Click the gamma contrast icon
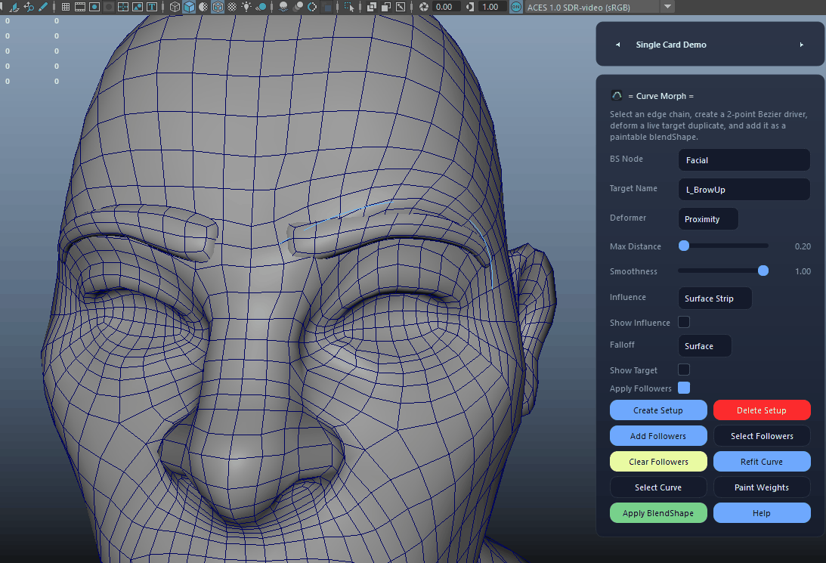Viewport: 826px width, 563px height. click(470, 7)
